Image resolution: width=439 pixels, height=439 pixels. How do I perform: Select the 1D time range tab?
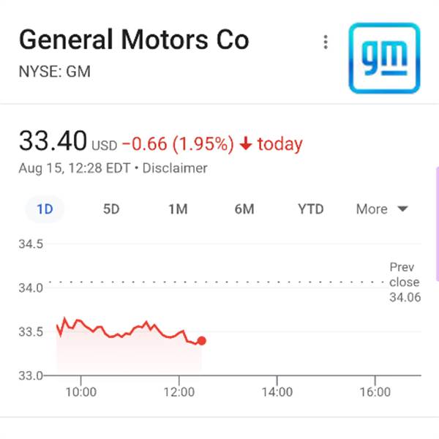tap(45, 209)
